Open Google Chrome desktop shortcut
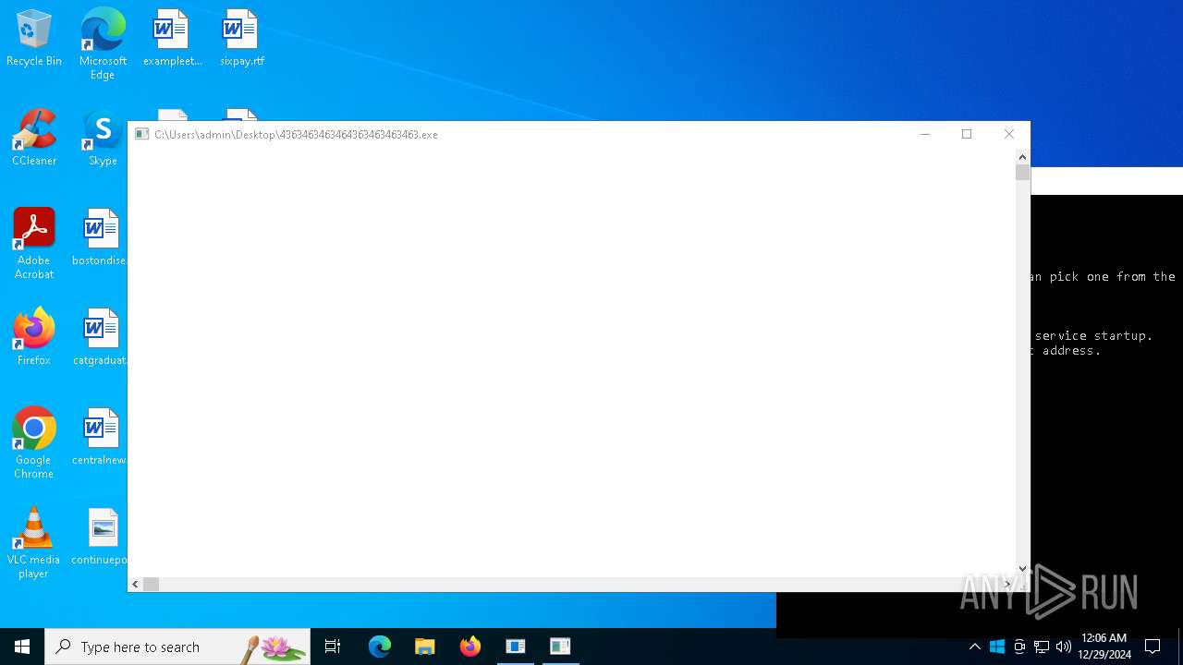 [x=34, y=442]
